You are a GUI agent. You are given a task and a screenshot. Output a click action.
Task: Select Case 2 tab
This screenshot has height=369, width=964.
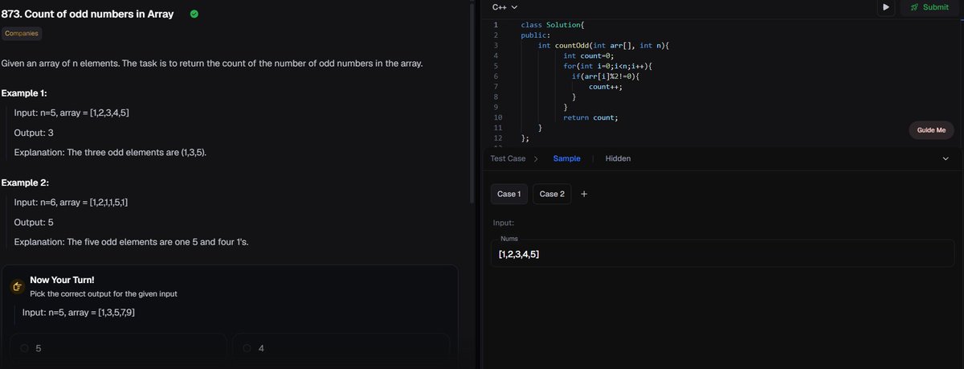click(552, 194)
